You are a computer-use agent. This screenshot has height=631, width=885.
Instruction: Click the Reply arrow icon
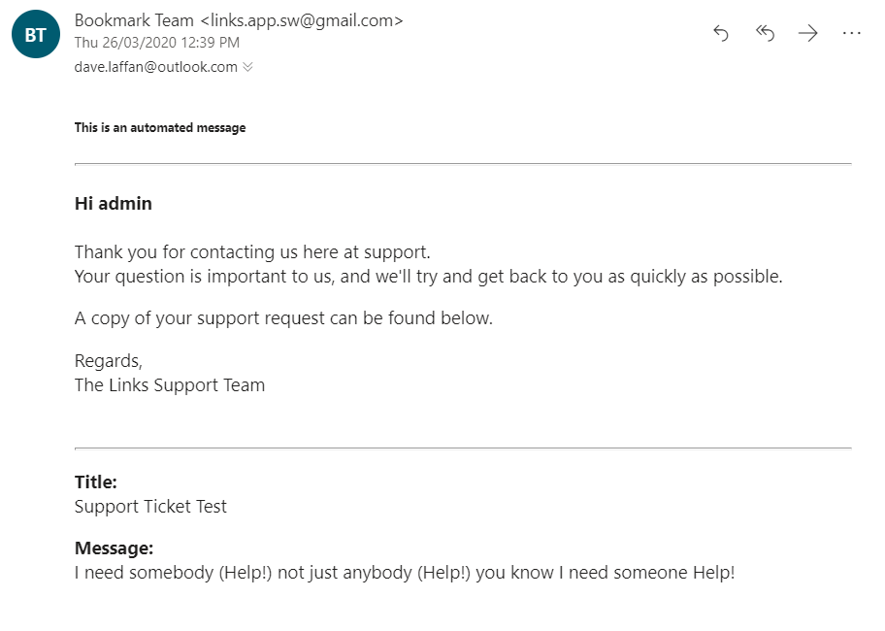[x=721, y=34]
